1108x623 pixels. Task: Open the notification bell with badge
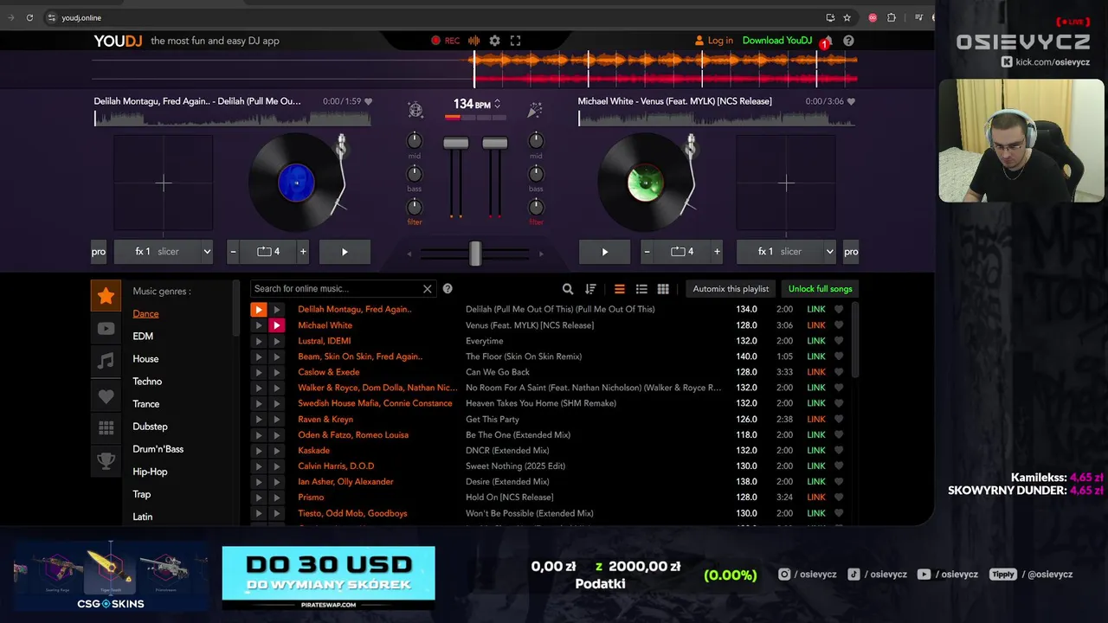(x=827, y=41)
